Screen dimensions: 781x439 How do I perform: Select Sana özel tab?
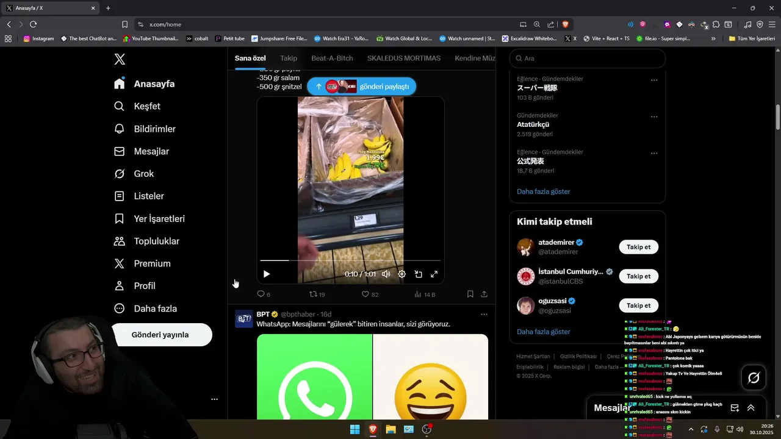click(250, 58)
